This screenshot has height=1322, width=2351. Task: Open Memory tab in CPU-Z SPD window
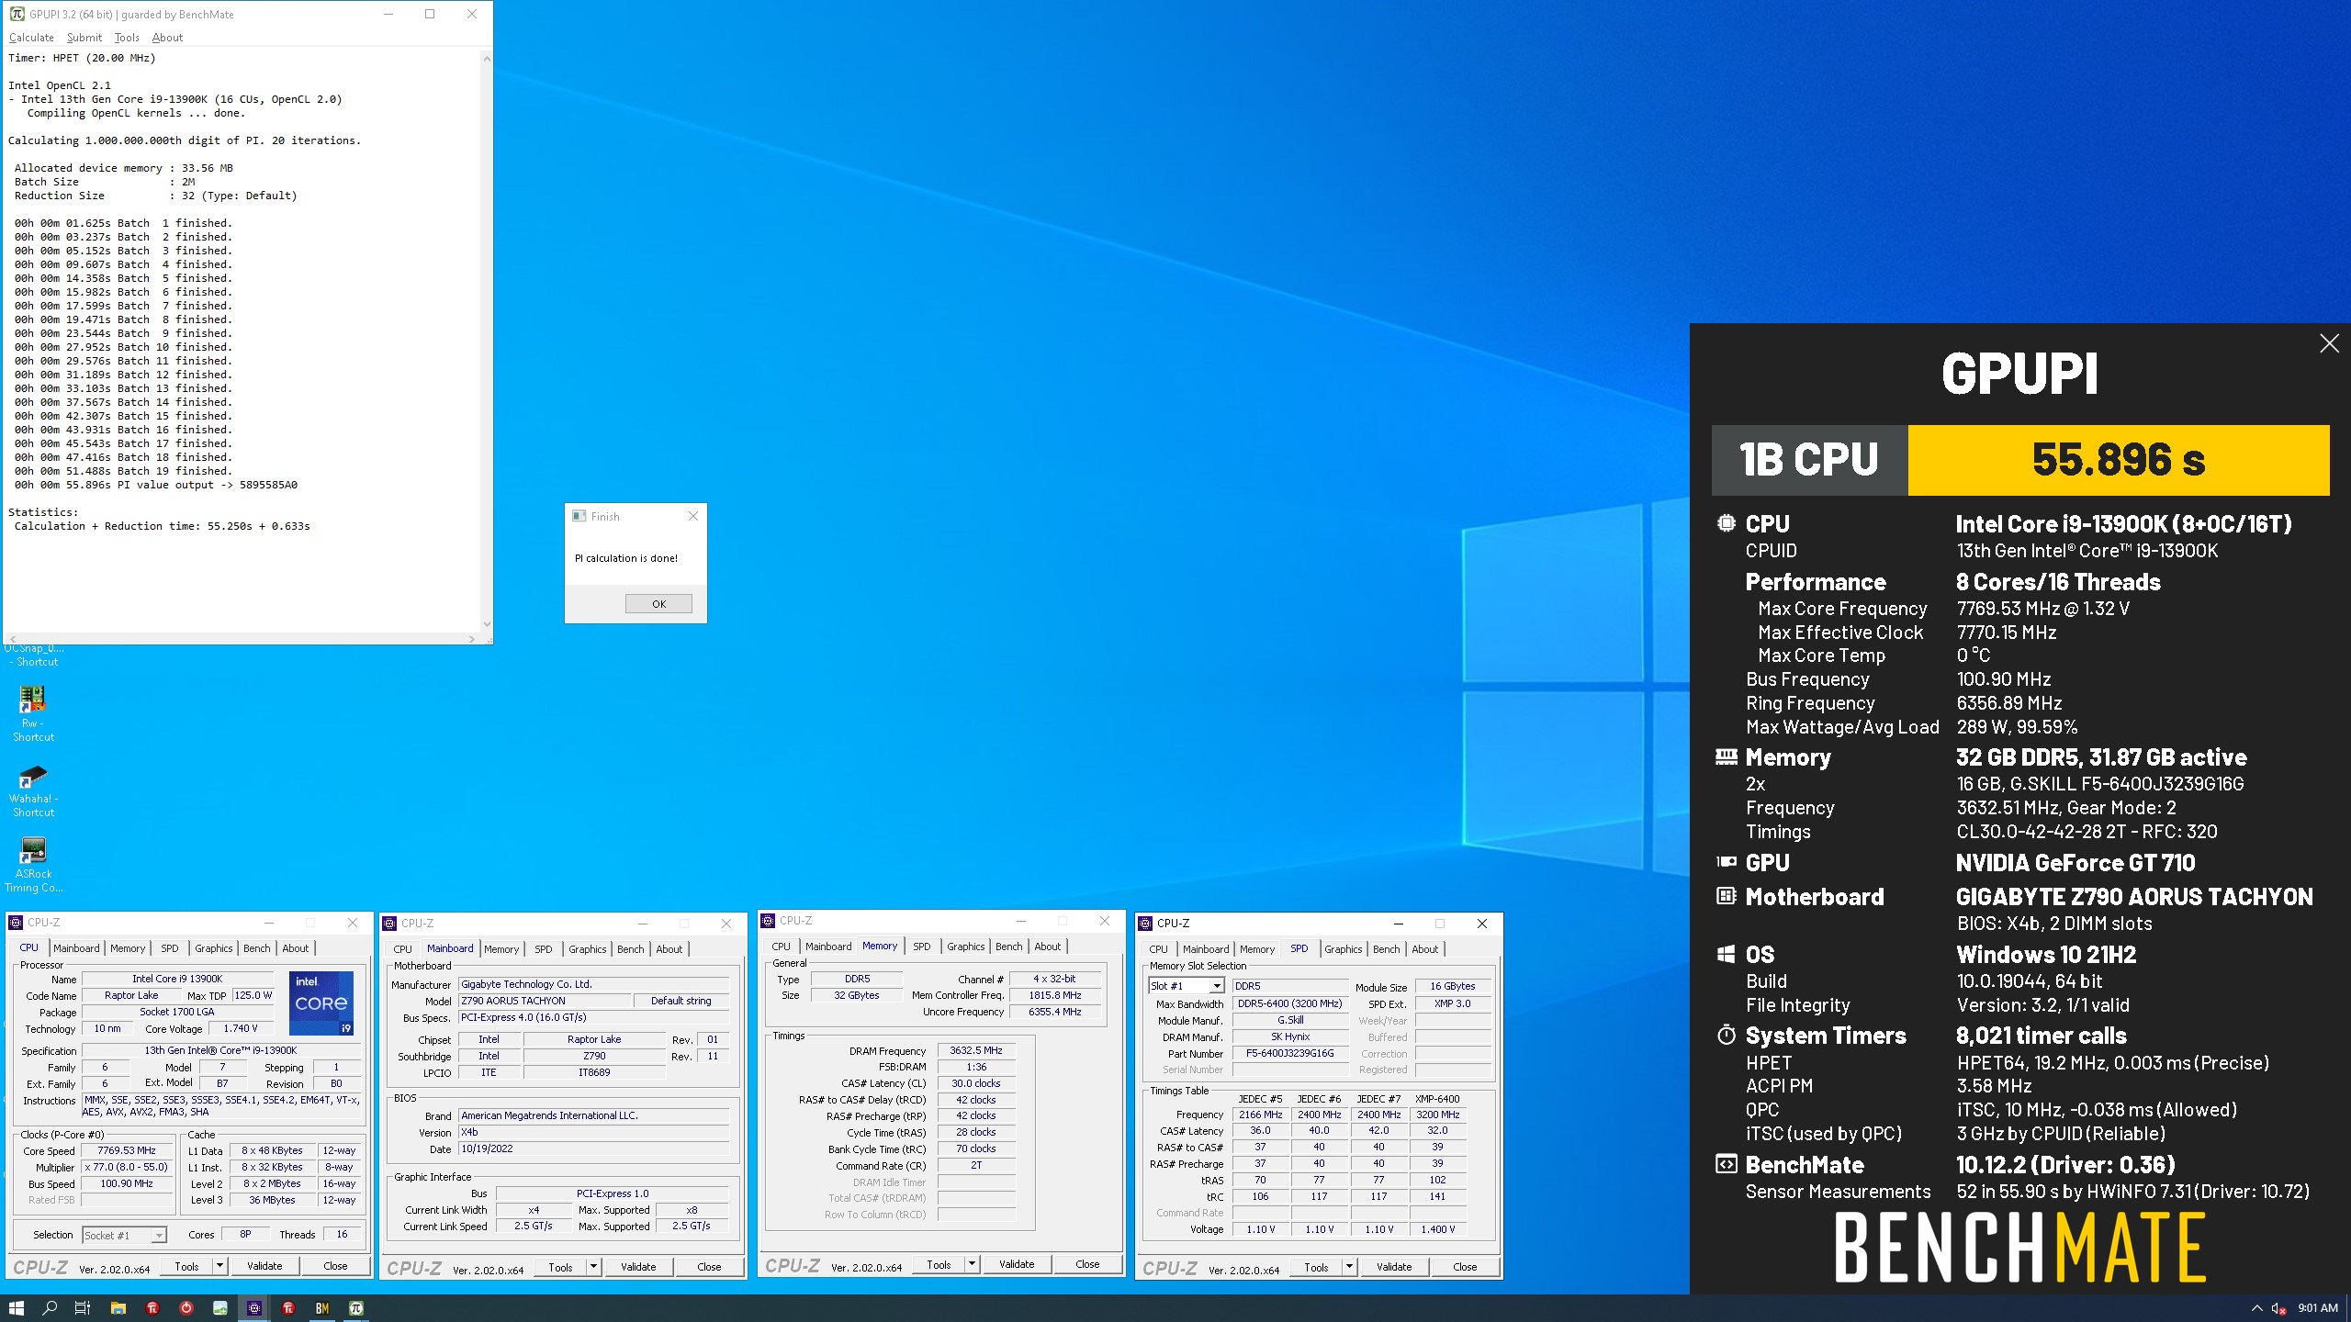[1256, 949]
